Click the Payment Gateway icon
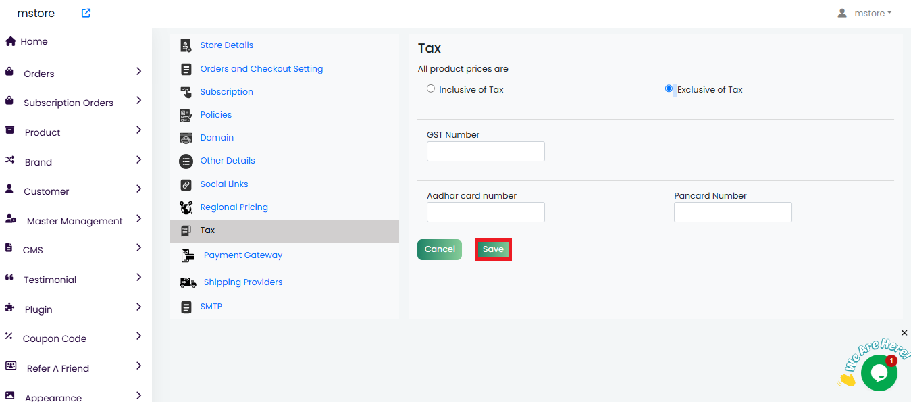 click(188, 255)
